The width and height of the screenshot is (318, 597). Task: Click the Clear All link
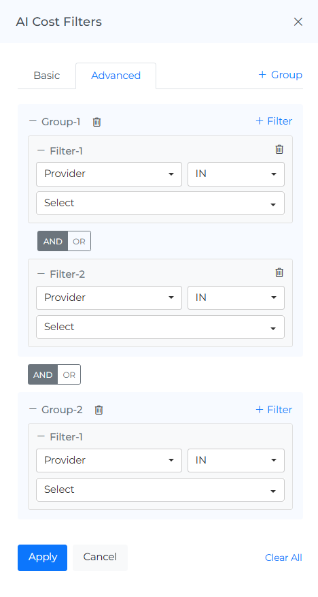tap(283, 558)
